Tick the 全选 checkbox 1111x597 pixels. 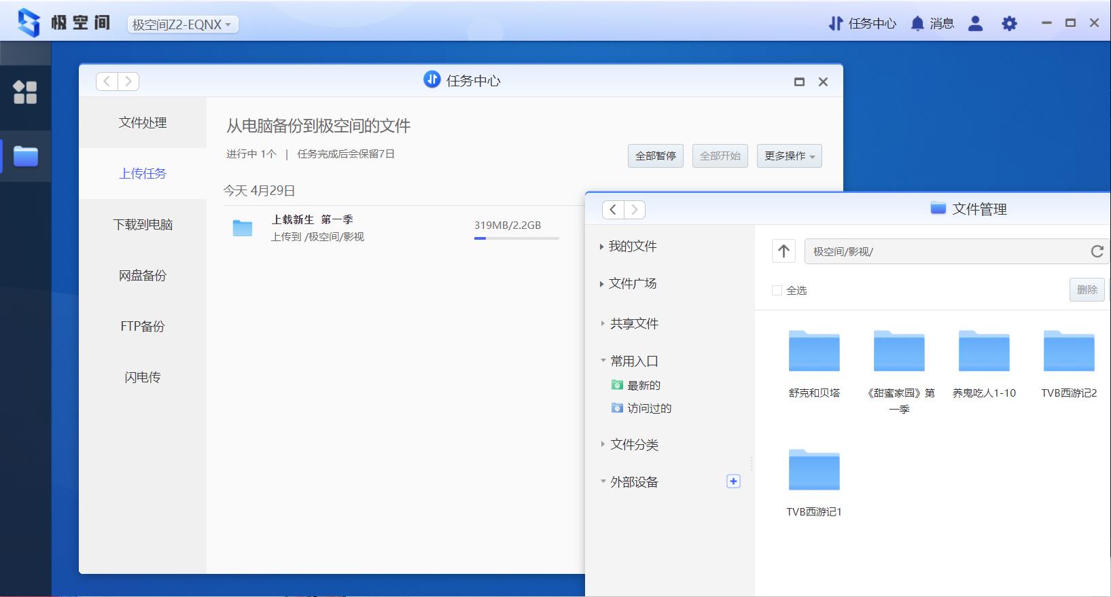[x=777, y=290]
